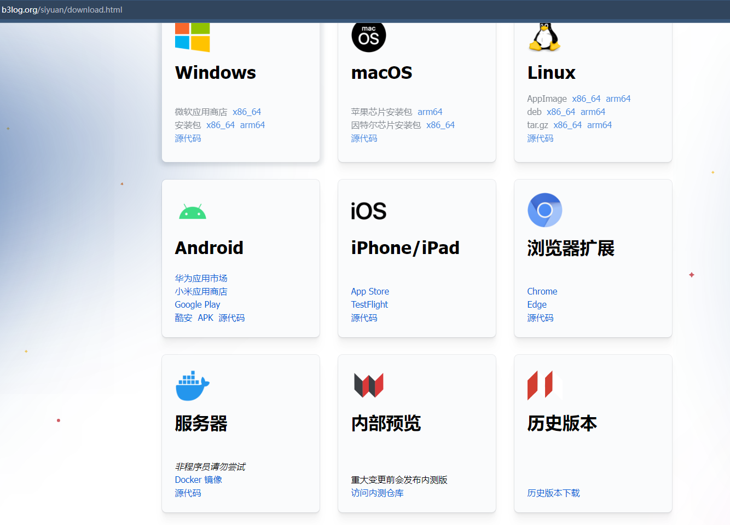Click the Chromium browser extension icon
The height and width of the screenshot is (525, 730).
[x=545, y=210]
